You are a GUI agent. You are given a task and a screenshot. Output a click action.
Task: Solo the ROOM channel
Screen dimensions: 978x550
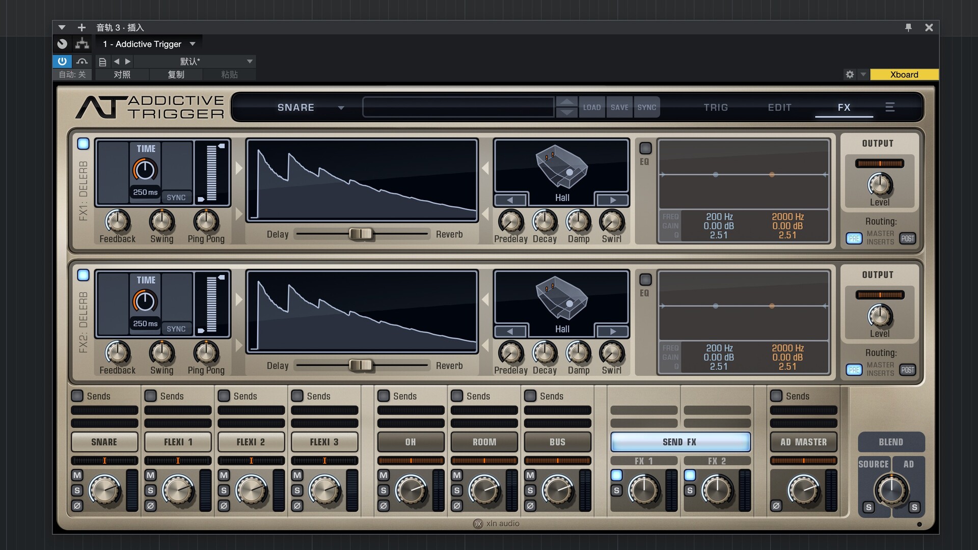point(457,490)
